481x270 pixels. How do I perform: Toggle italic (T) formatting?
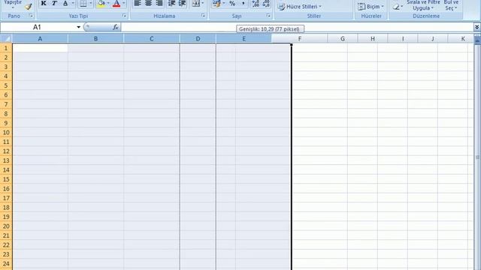pyautogui.click(x=54, y=3)
